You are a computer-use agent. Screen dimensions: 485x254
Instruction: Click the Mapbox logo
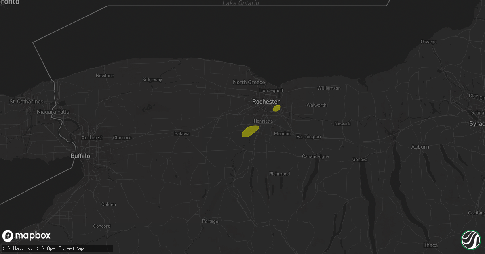tap(26, 236)
